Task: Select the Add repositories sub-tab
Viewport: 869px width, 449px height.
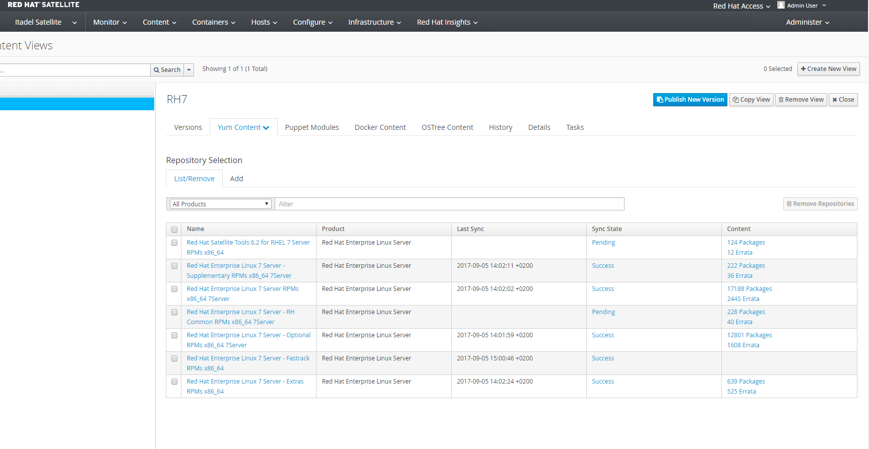Action: click(236, 179)
